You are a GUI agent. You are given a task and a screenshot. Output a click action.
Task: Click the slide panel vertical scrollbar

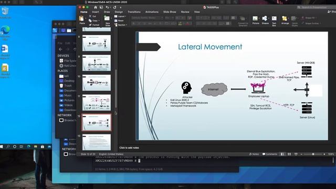point(116,89)
